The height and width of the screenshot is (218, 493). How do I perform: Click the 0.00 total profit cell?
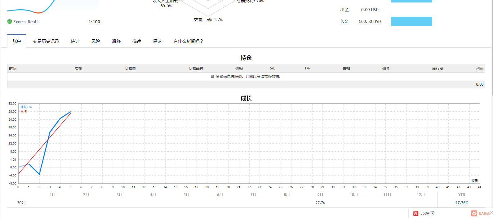click(480, 84)
